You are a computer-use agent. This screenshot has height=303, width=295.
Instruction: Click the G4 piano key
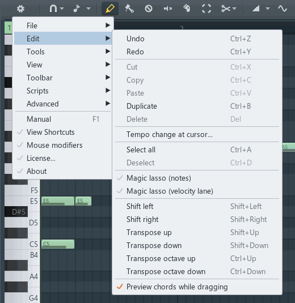click(x=22, y=298)
